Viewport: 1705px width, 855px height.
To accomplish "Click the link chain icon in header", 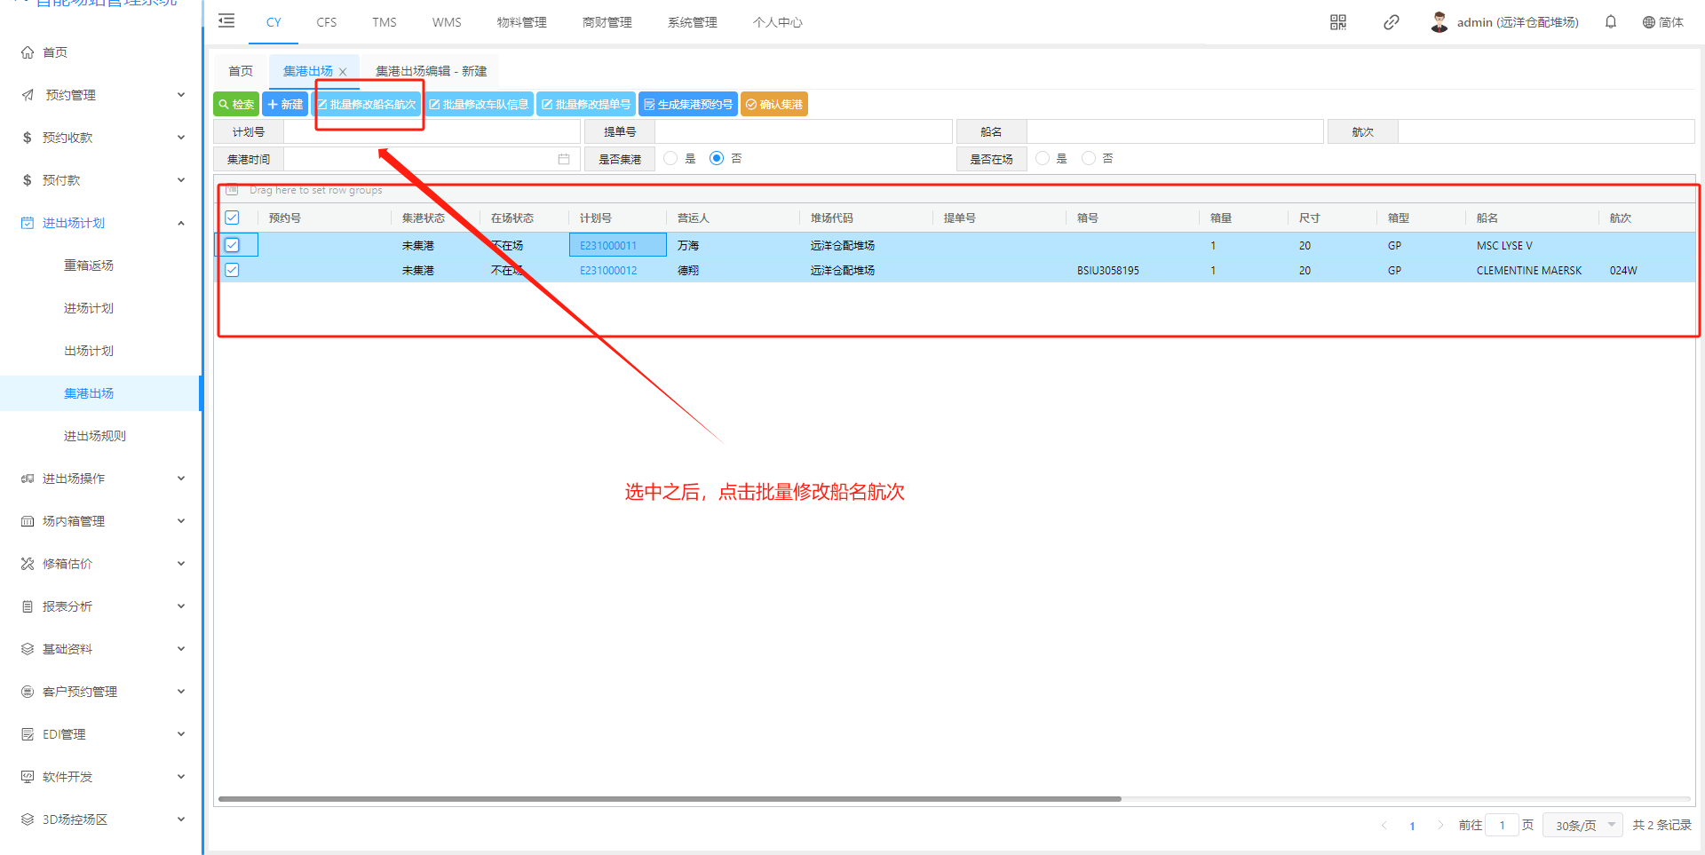I will pyautogui.click(x=1391, y=22).
